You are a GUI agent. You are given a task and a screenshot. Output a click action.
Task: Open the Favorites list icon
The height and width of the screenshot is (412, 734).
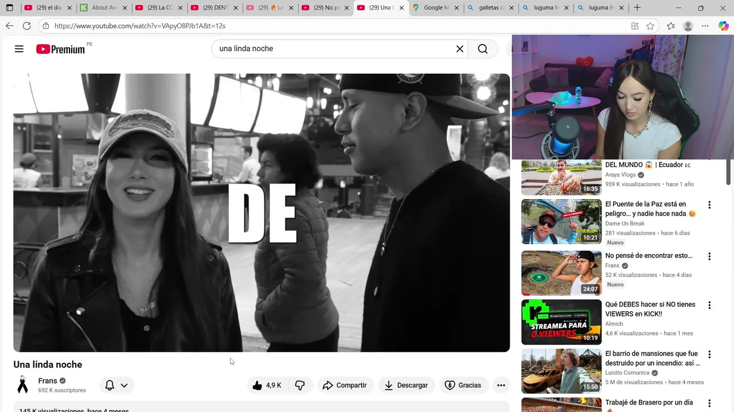tap(671, 26)
